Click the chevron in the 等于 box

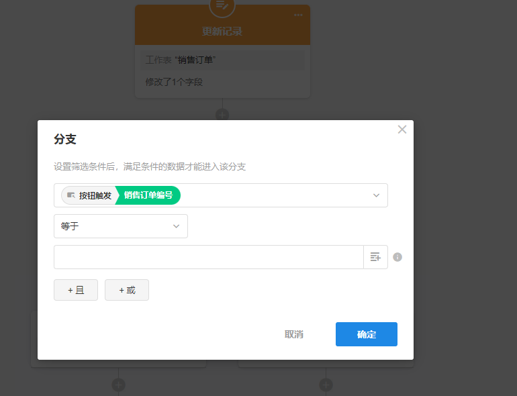point(176,226)
